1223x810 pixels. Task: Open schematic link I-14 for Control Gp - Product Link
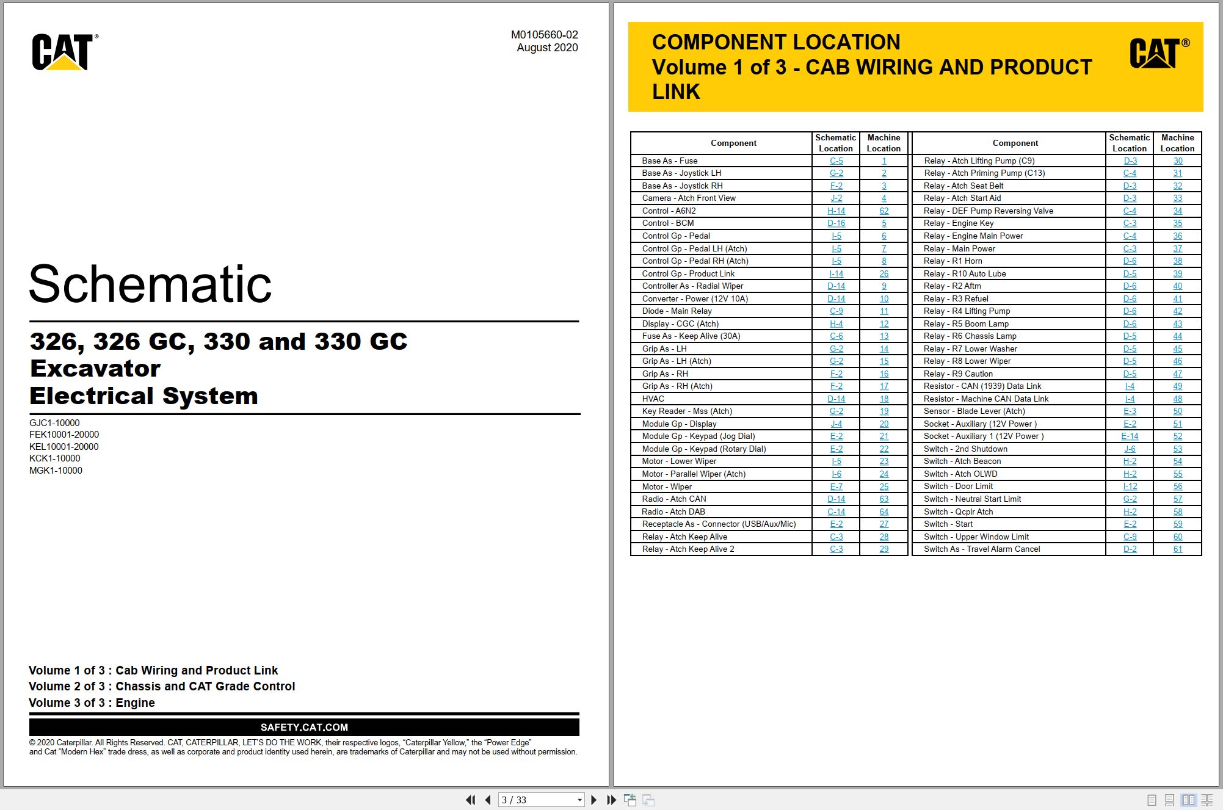click(x=836, y=273)
